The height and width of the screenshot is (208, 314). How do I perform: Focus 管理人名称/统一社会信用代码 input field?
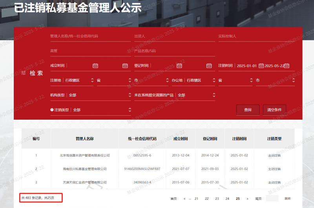(91, 36)
